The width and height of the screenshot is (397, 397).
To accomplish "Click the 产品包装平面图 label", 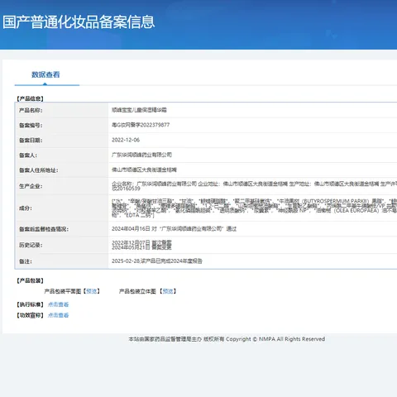I will (63, 291).
